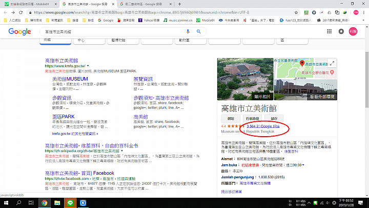Click the Chrome profile avatar in the toolbar
The height and width of the screenshot is (208, 369).
coord(356,12)
